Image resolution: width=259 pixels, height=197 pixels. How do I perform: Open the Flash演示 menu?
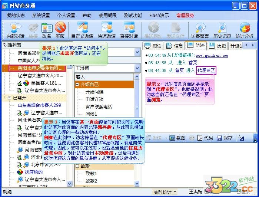[x=159, y=15]
